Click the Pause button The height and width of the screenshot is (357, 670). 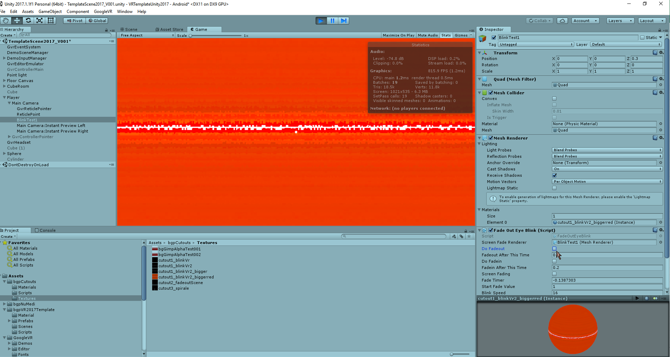pyautogui.click(x=332, y=21)
